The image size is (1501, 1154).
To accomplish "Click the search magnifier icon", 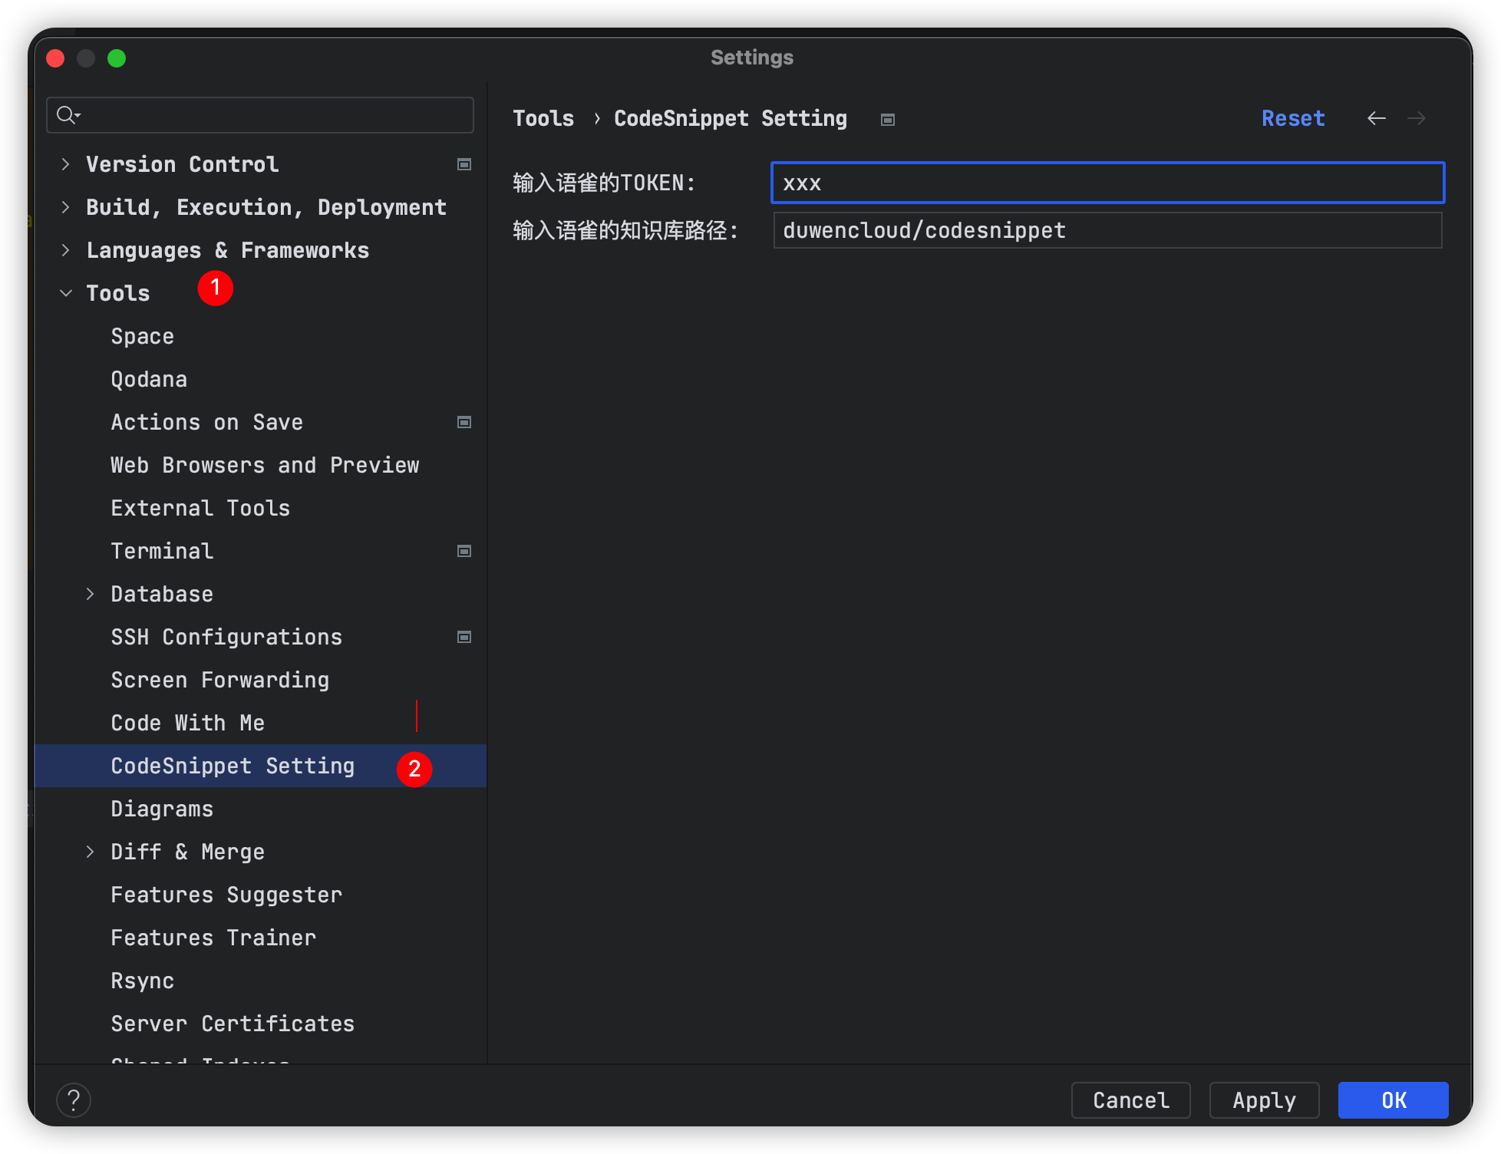I will (x=68, y=115).
